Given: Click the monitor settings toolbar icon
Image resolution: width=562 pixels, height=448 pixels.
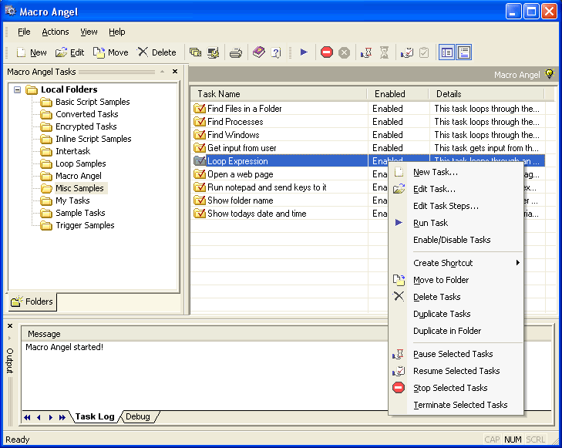Looking at the screenshot, I should click(213, 53).
